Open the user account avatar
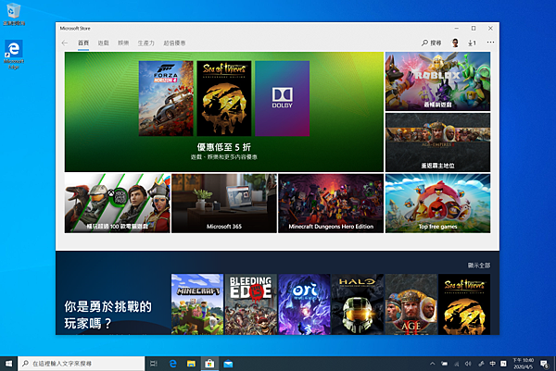Image resolution: width=556 pixels, height=371 pixels. click(x=455, y=43)
